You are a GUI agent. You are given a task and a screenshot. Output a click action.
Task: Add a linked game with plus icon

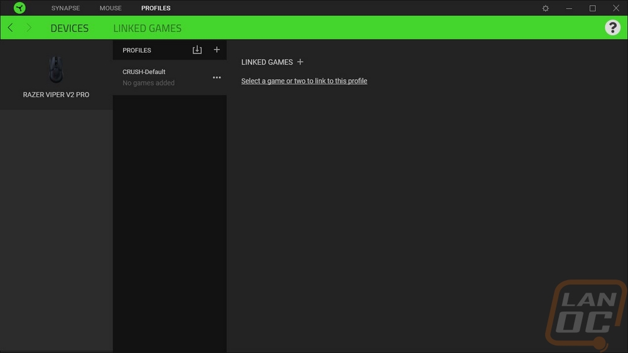pos(300,62)
